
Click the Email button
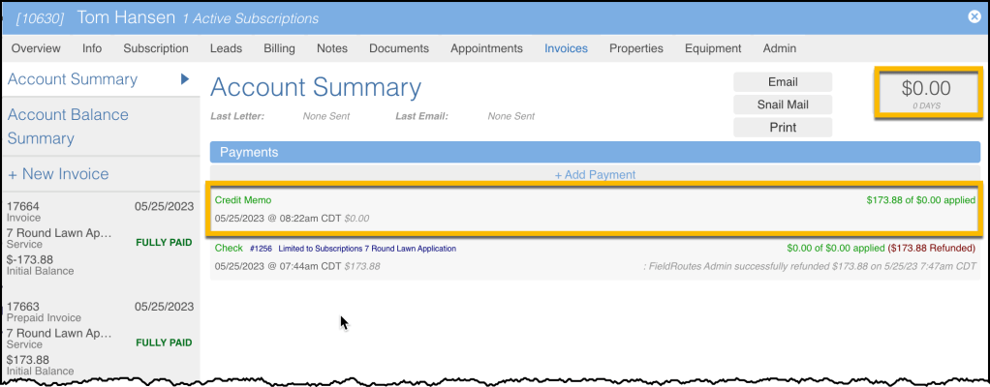pos(782,82)
